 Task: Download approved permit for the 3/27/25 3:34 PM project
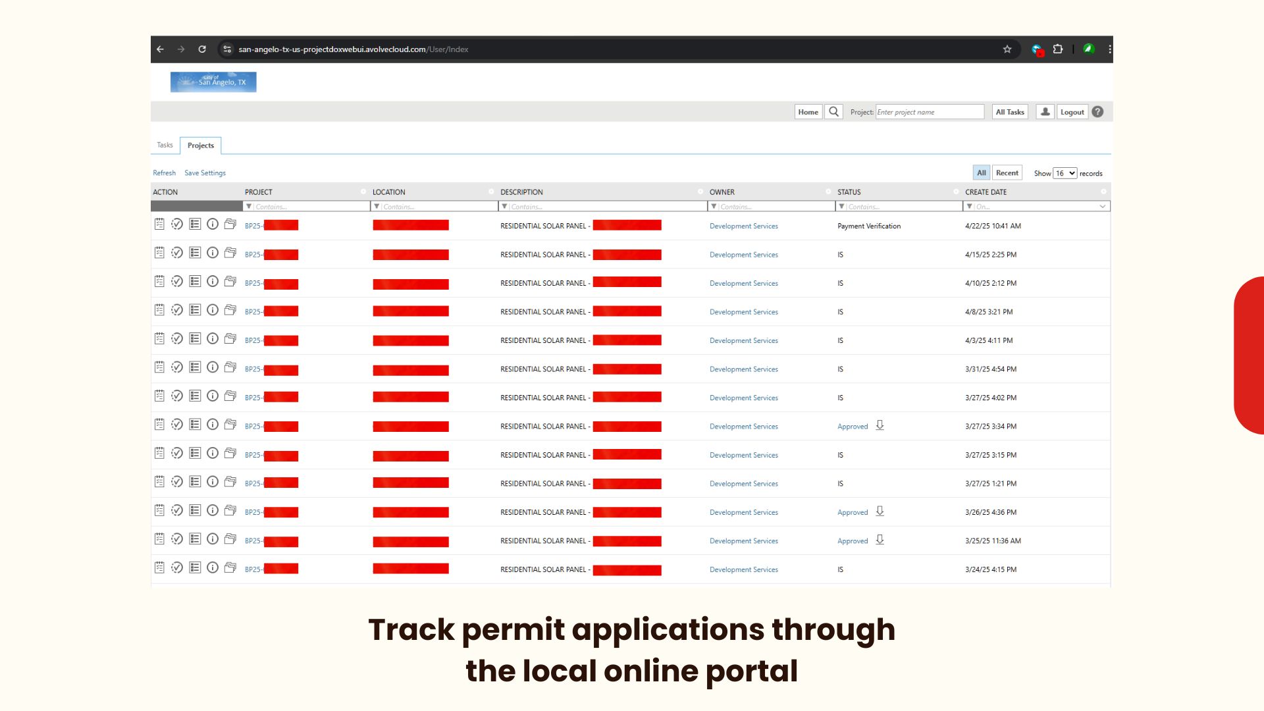[880, 425]
